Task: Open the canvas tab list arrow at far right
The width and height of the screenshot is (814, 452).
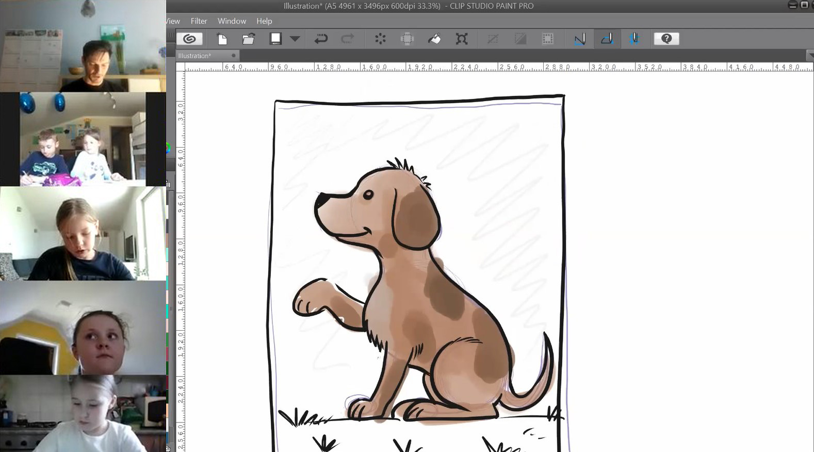Action: click(809, 55)
